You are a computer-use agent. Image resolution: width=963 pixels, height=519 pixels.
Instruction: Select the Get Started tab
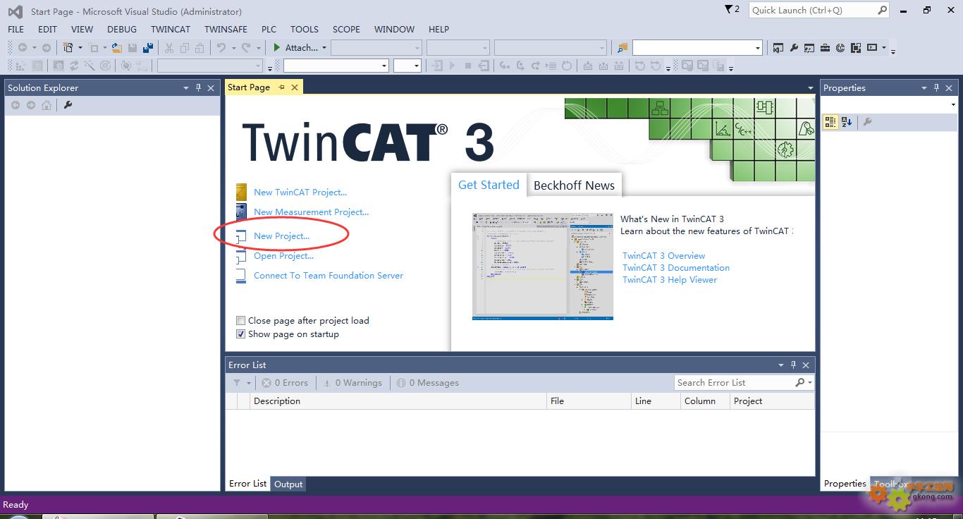pyautogui.click(x=489, y=185)
